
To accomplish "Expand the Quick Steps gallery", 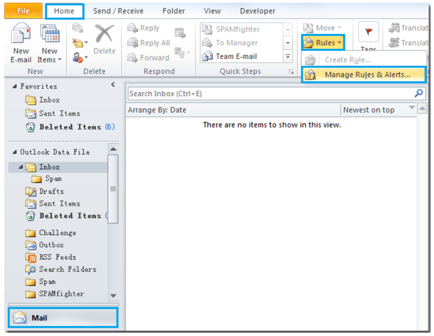I will 288,56.
